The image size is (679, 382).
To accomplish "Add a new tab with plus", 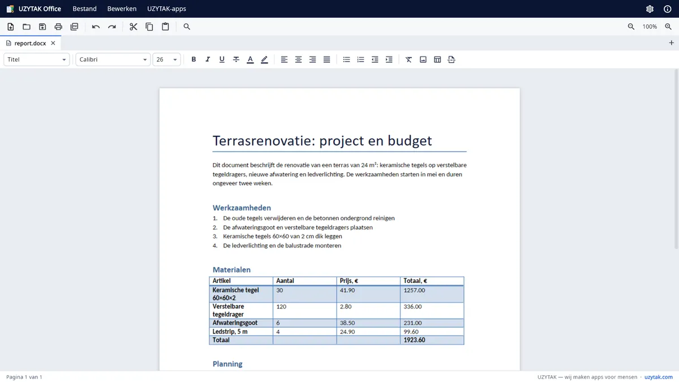I will click(672, 43).
